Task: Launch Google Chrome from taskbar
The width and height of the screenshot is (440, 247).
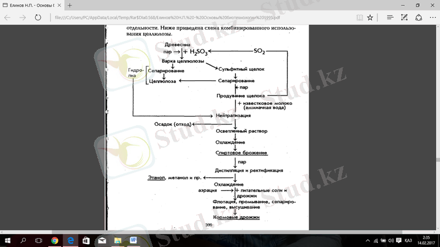Action: tap(54, 240)
